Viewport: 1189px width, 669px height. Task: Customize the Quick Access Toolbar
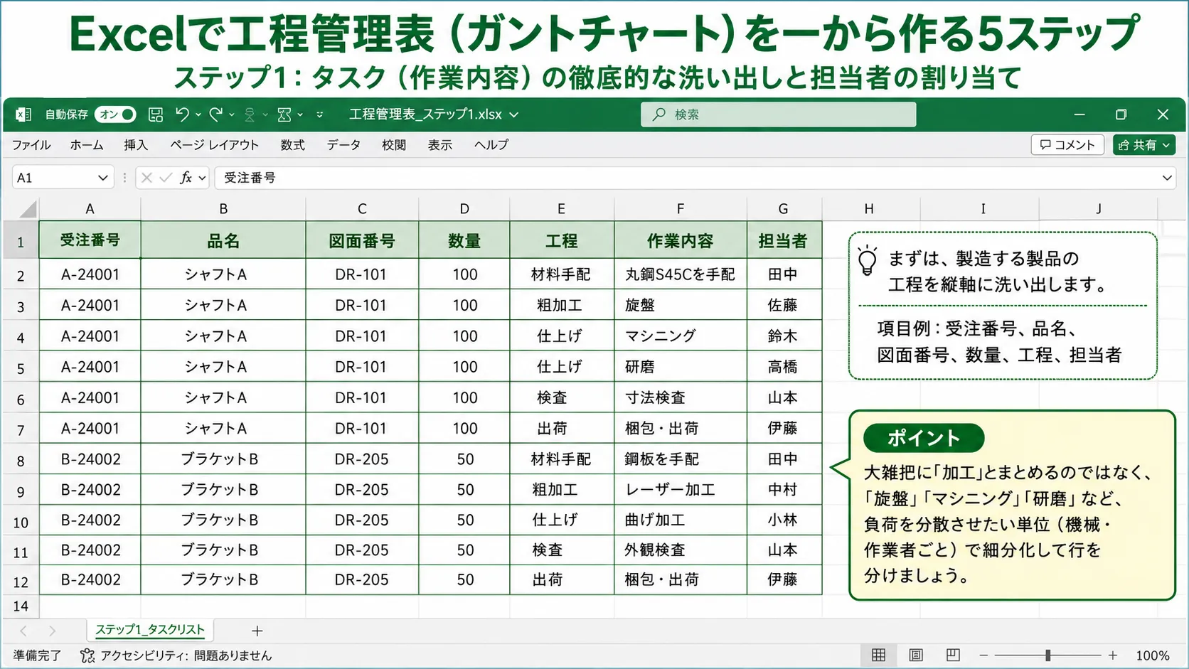tap(320, 114)
